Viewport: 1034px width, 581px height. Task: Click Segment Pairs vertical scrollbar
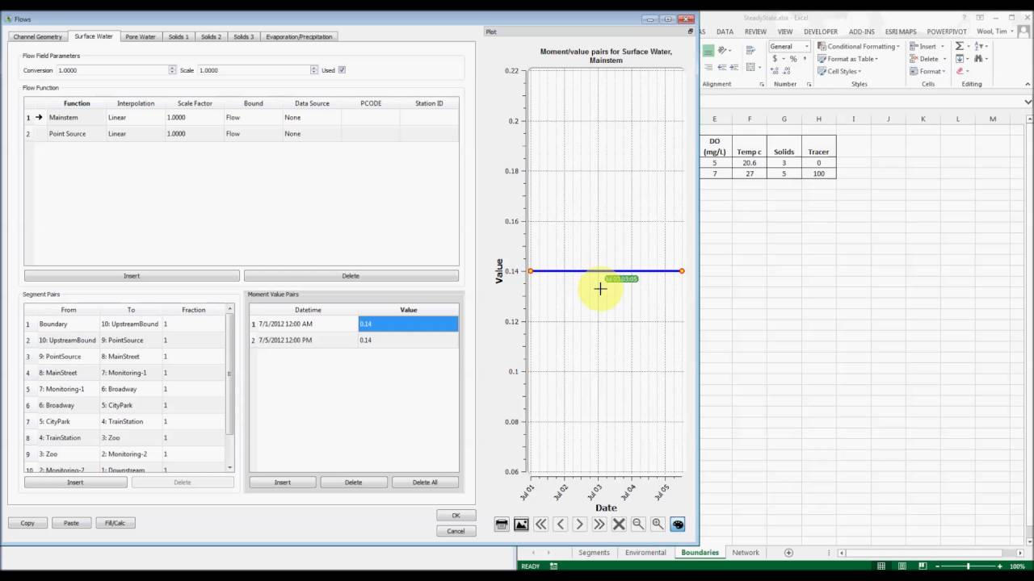point(230,373)
